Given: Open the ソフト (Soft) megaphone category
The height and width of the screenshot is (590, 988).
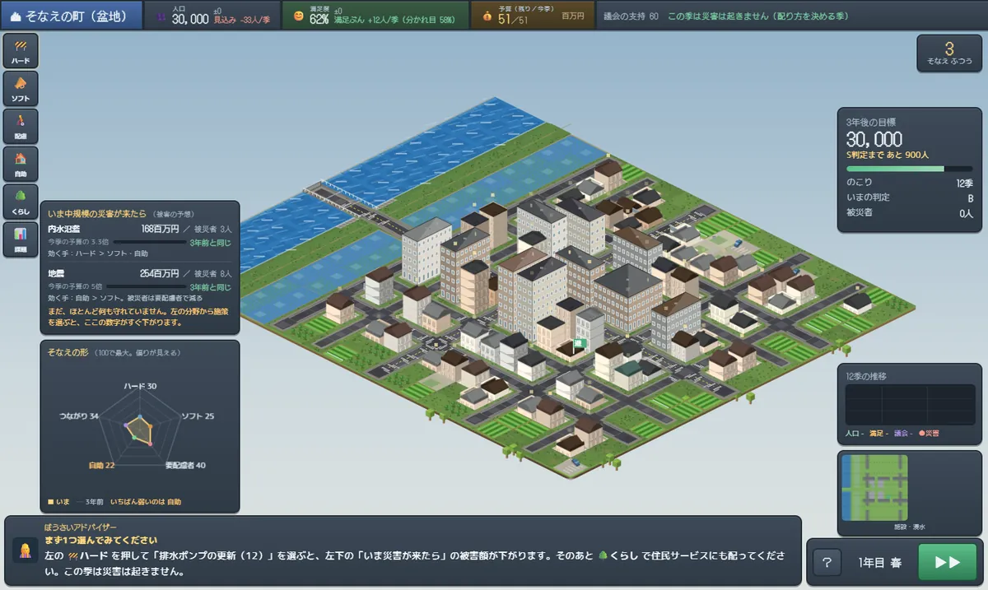Looking at the screenshot, I should tap(20, 88).
